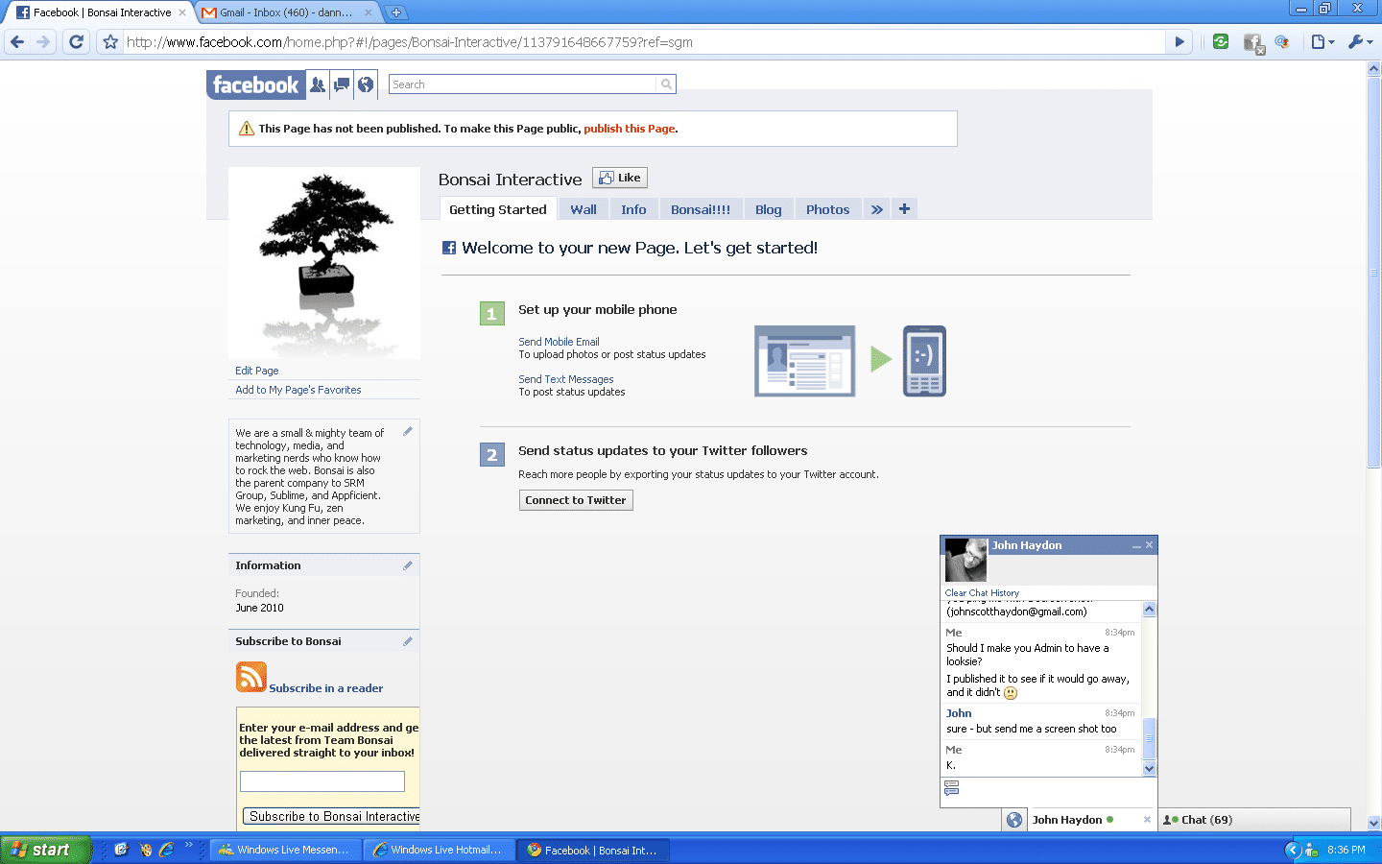Open Facebook messages icon
1382x864 pixels.
342,84
